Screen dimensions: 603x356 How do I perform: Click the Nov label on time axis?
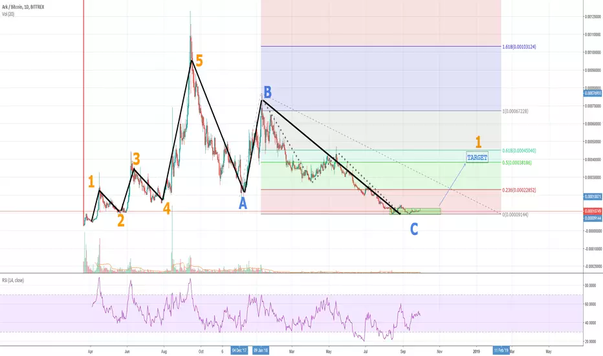click(439, 351)
